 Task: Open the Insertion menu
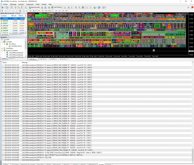click(21, 4)
